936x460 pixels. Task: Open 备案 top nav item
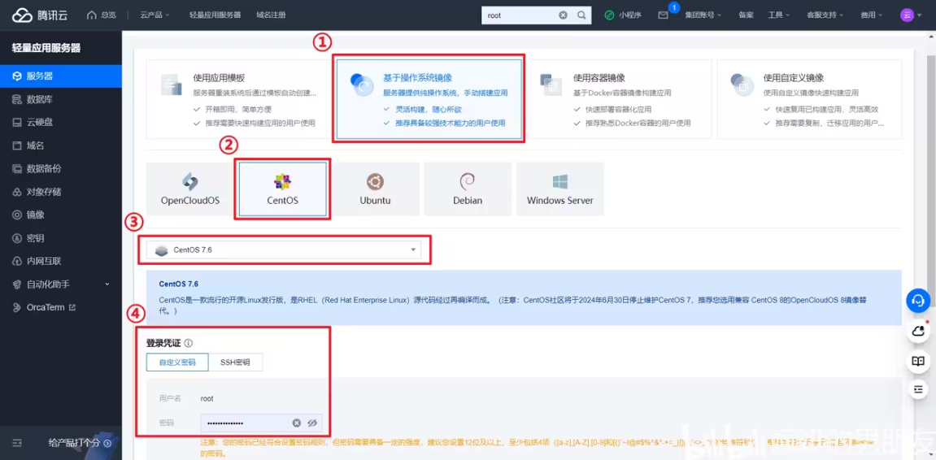[746, 15]
